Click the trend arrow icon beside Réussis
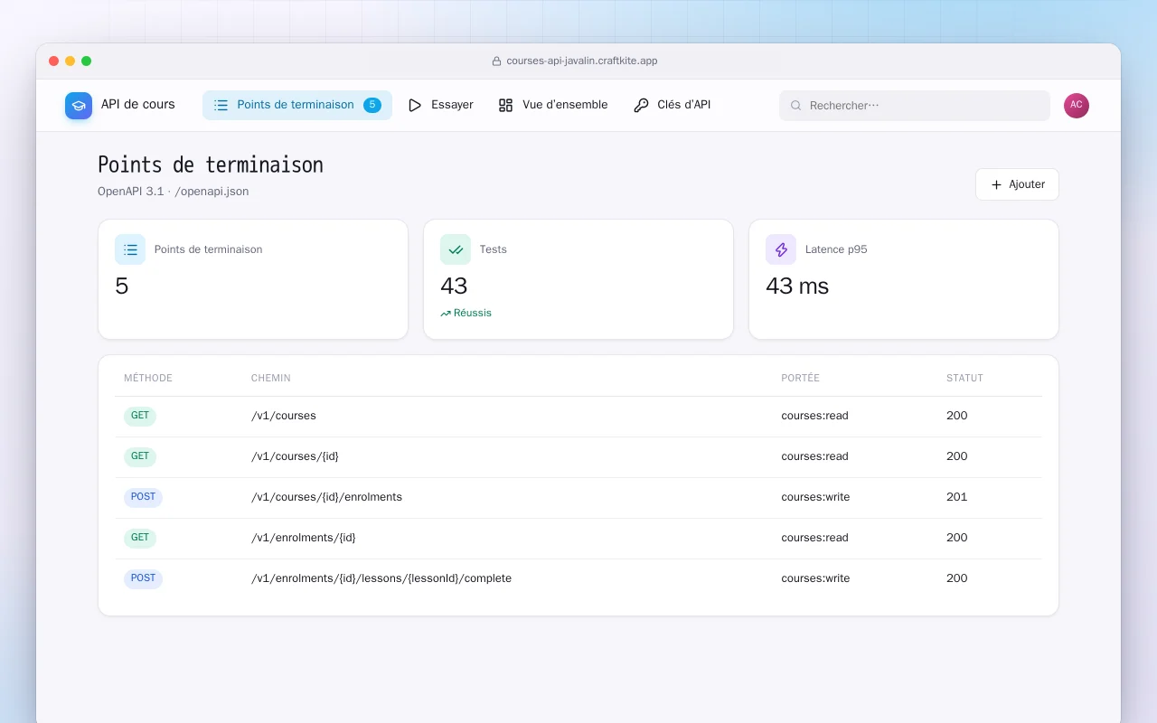This screenshot has width=1157, height=723. point(446,314)
